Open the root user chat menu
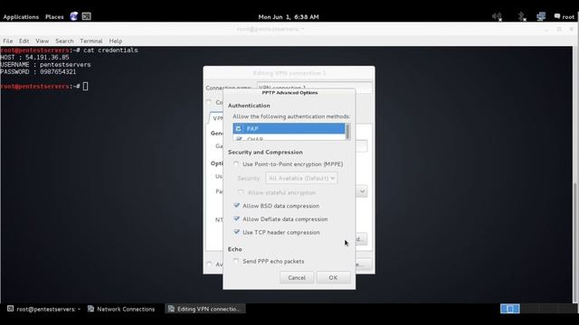The image size is (579, 325). (x=565, y=16)
